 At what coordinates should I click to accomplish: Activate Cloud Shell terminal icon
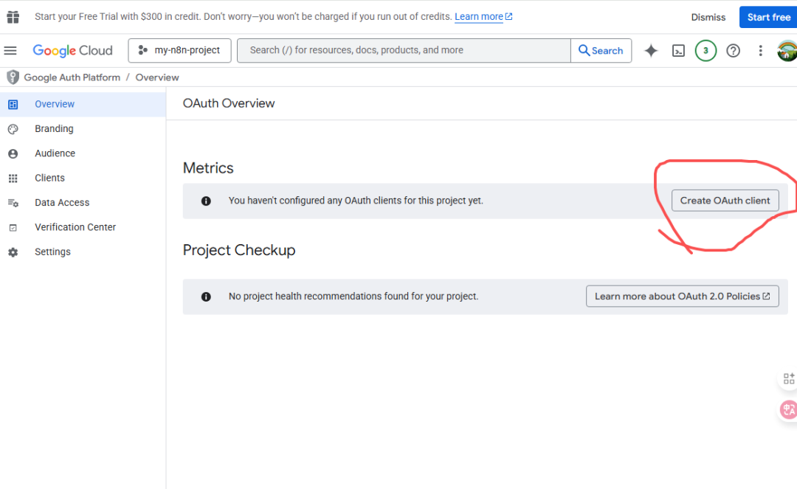(x=678, y=51)
